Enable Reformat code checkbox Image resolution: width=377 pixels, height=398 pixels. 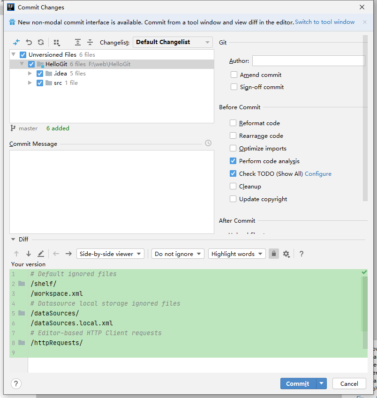click(233, 123)
